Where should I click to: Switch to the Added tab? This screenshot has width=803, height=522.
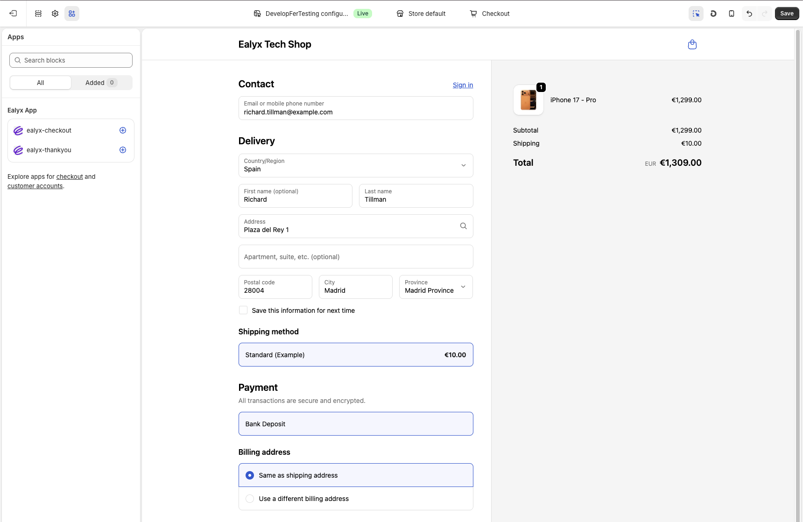tap(101, 83)
